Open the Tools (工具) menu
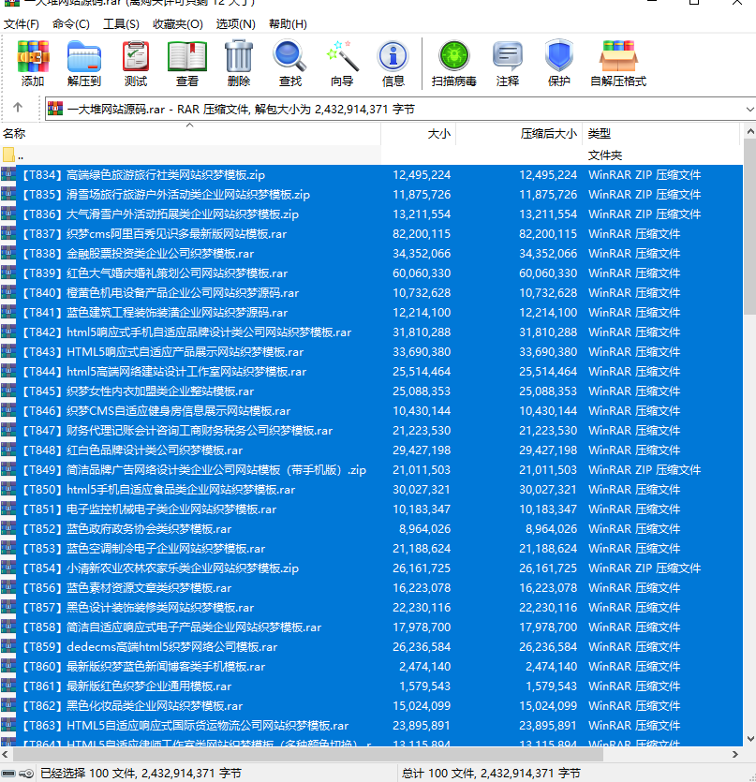The image size is (756, 782). pyautogui.click(x=121, y=24)
